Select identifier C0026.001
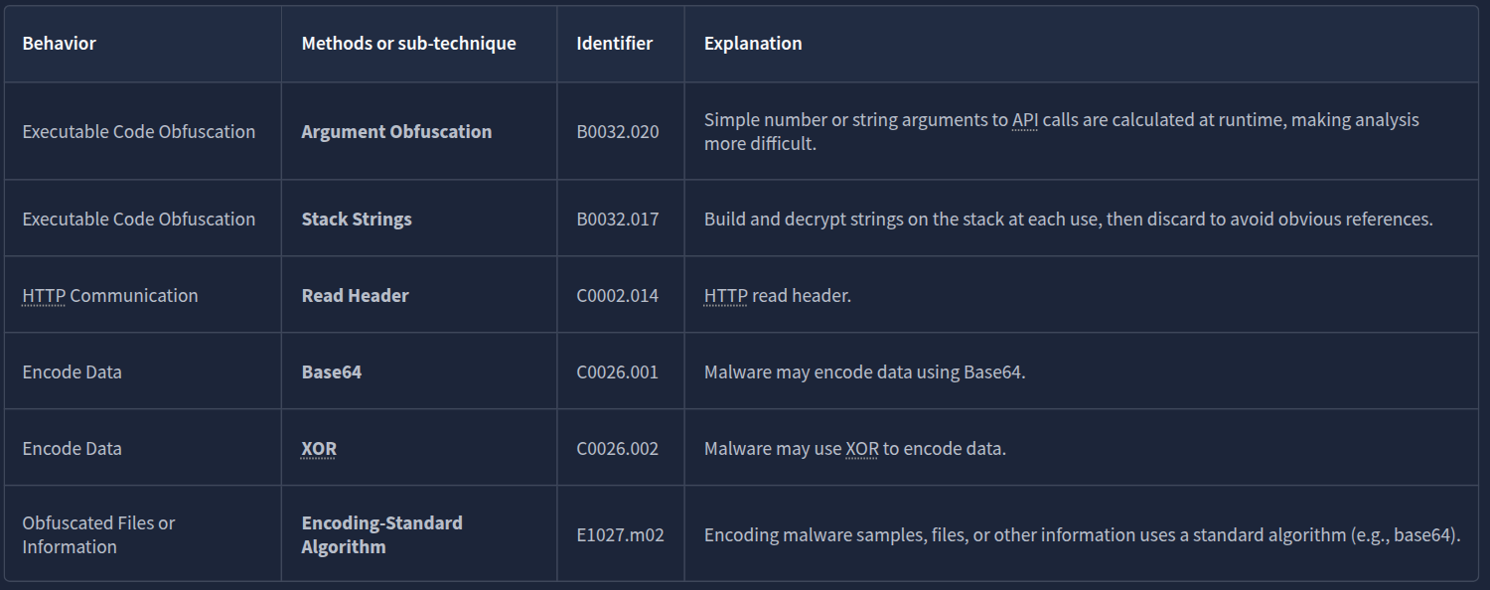The image size is (1490, 590). click(x=617, y=372)
